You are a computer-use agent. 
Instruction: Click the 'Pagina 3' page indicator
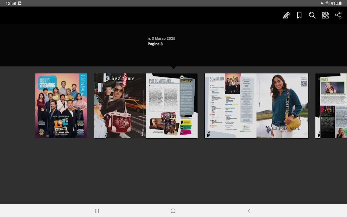[155, 44]
